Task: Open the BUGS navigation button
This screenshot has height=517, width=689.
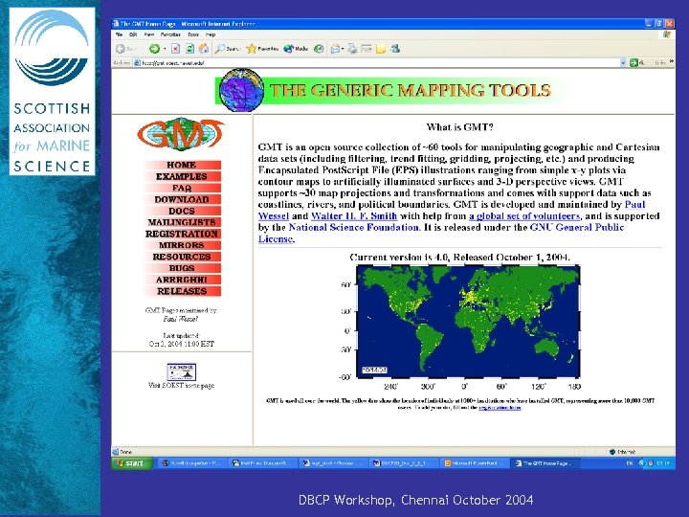Action: point(182,268)
